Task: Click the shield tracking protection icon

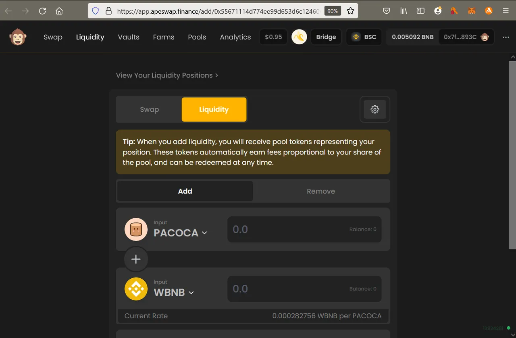Action: point(96,11)
